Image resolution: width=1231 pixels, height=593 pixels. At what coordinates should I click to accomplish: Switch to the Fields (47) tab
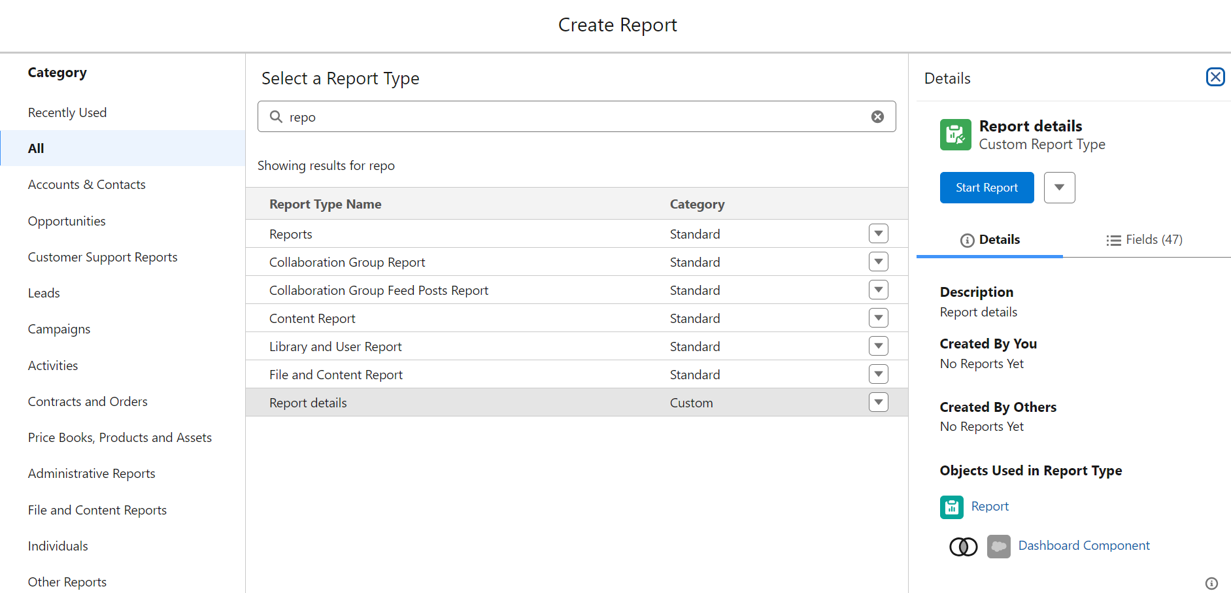(x=1144, y=240)
